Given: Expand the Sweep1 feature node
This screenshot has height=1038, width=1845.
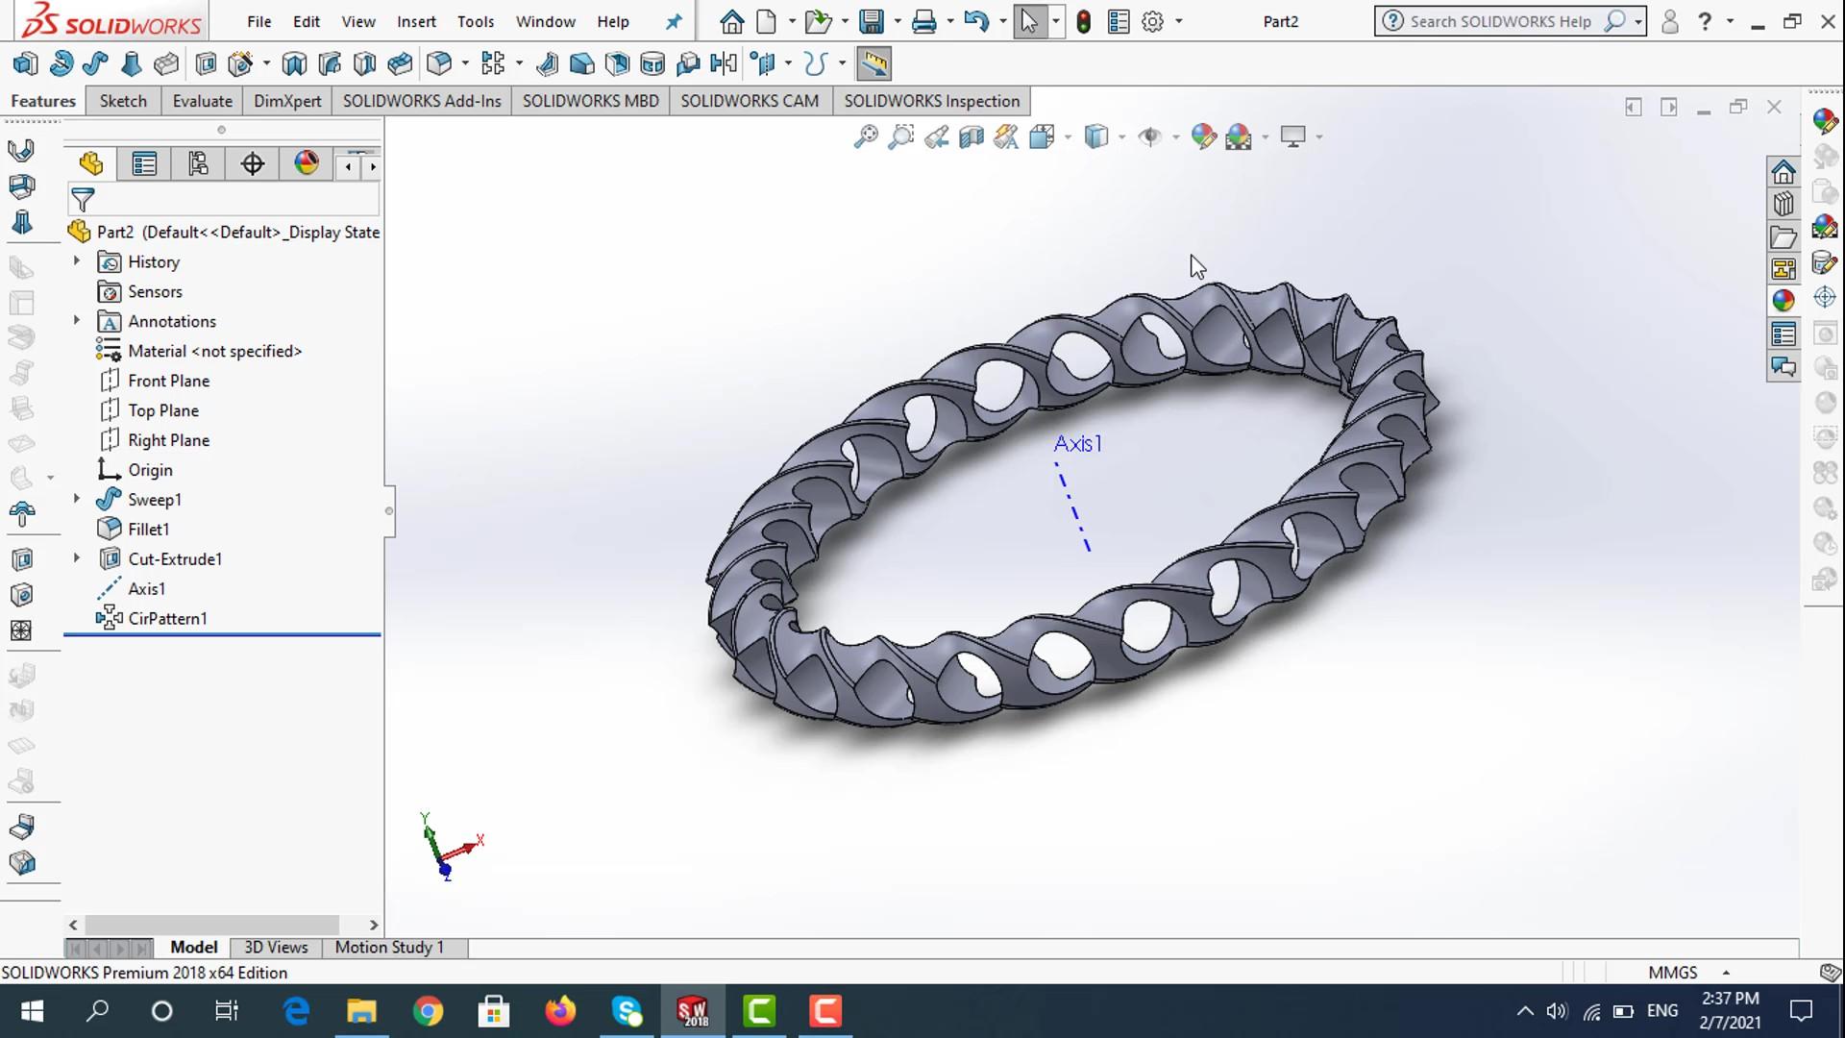Looking at the screenshot, I should (77, 499).
